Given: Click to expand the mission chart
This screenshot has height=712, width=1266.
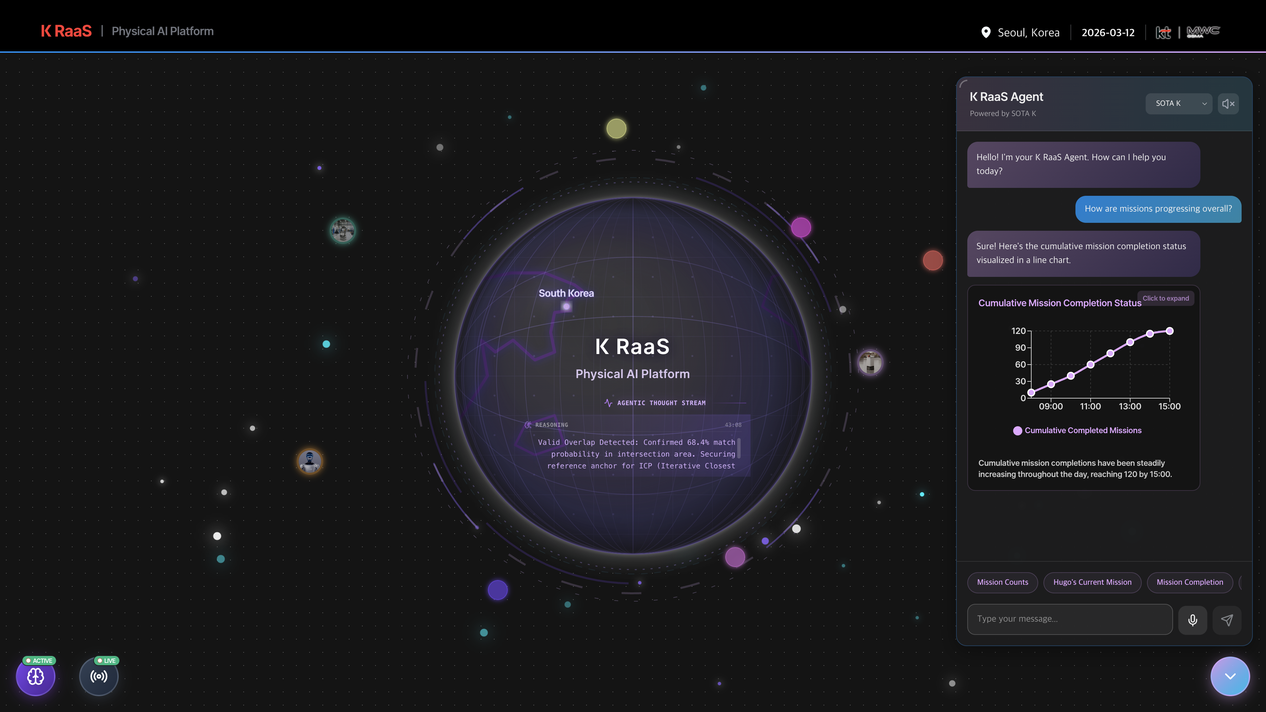Looking at the screenshot, I should 1166,298.
